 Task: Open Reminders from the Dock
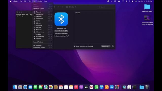(x=66, y=87)
